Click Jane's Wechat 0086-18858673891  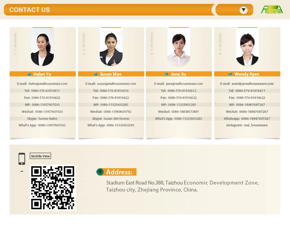[x=185, y=112]
